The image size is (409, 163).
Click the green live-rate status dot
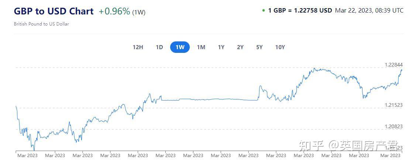click(264, 11)
